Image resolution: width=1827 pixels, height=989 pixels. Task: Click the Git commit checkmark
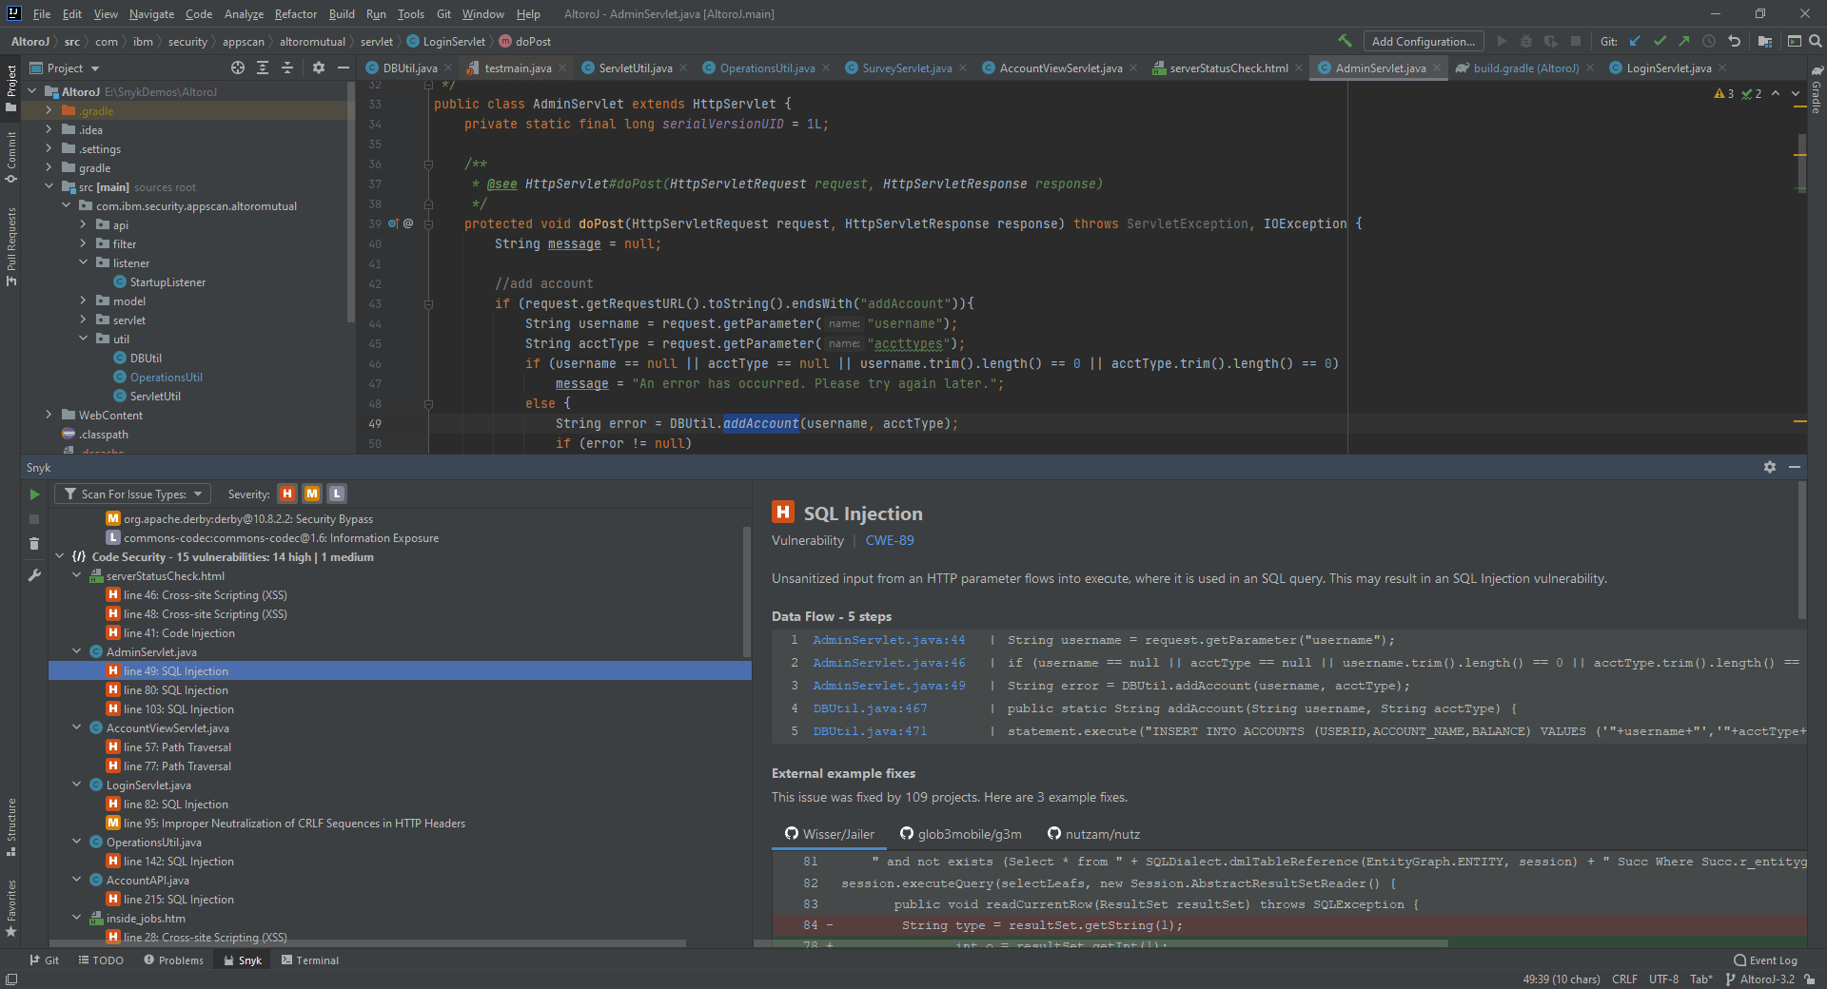tap(1660, 41)
